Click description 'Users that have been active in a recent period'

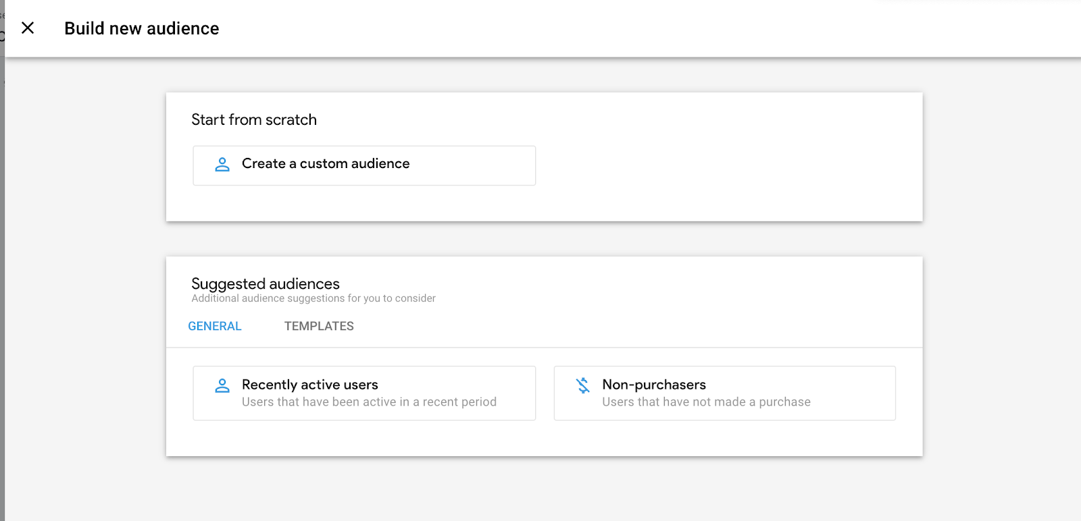[369, 402]
